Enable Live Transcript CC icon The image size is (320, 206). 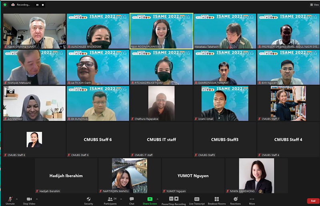coord(197,199)
